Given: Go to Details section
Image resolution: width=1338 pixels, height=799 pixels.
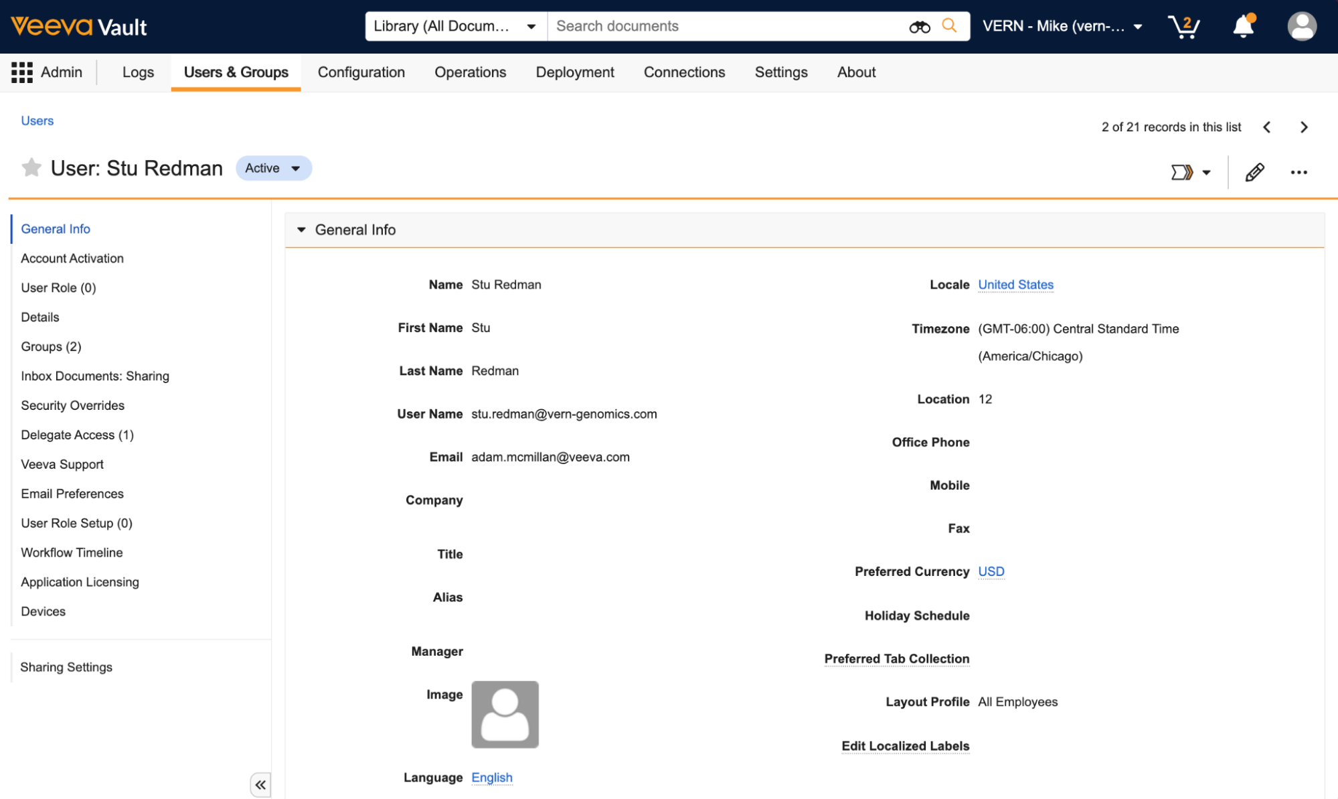Looking at the screenshot, I should click(40, 317).
